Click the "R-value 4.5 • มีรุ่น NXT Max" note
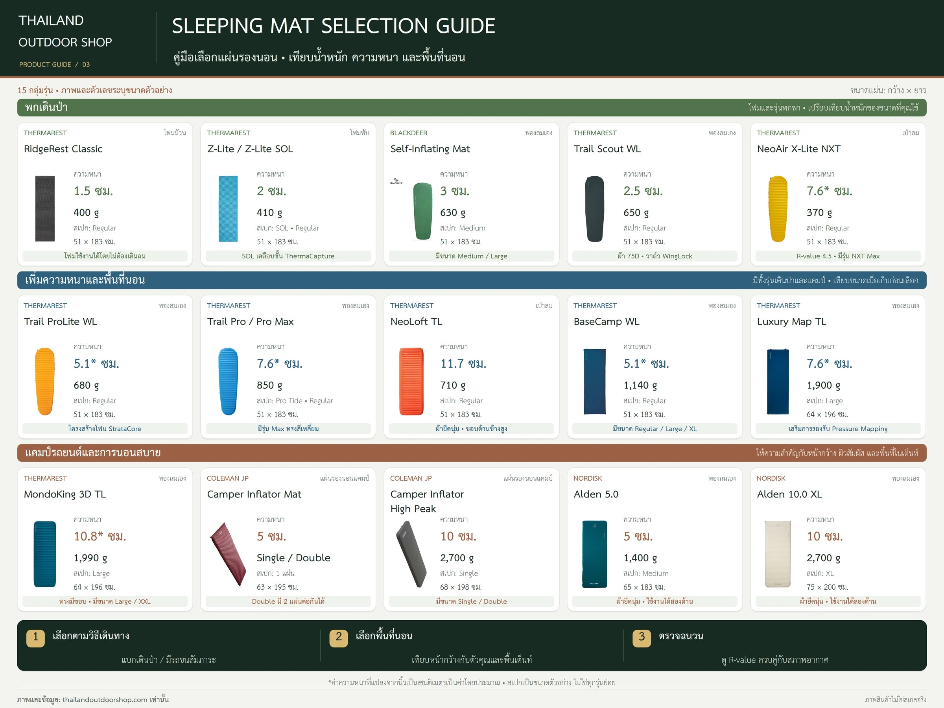The width and height of the screenshot is (944, 708). click(838, 256)
